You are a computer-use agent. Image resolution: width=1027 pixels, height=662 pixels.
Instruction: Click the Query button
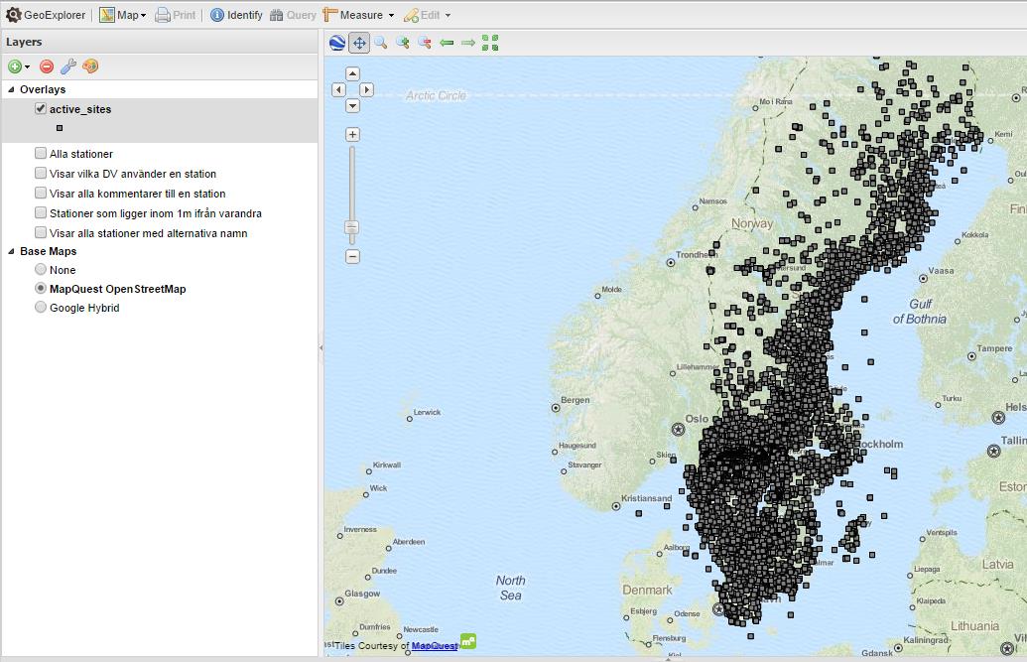pos(294,15)
